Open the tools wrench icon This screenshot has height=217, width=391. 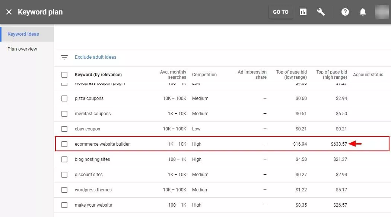(321, 12)
